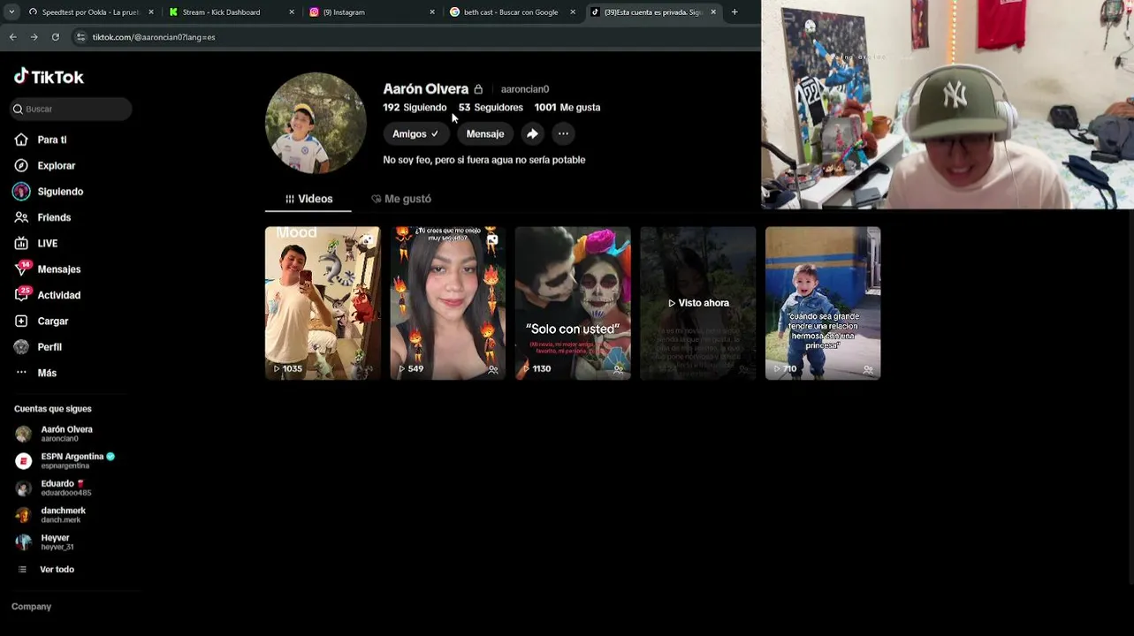Open the tab search dropdown
This screenshot has height=636, width=1134.
click(11, 12)
